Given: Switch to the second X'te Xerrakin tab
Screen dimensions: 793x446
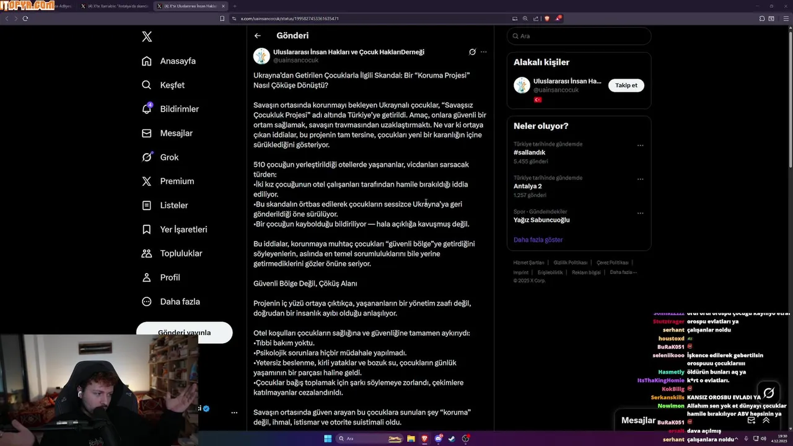Looking at the screenshot, I should coord(115,6).
